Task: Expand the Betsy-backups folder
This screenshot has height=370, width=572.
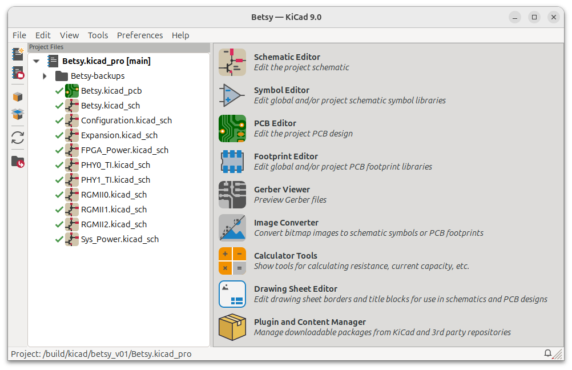Action: tap(45, 76)
